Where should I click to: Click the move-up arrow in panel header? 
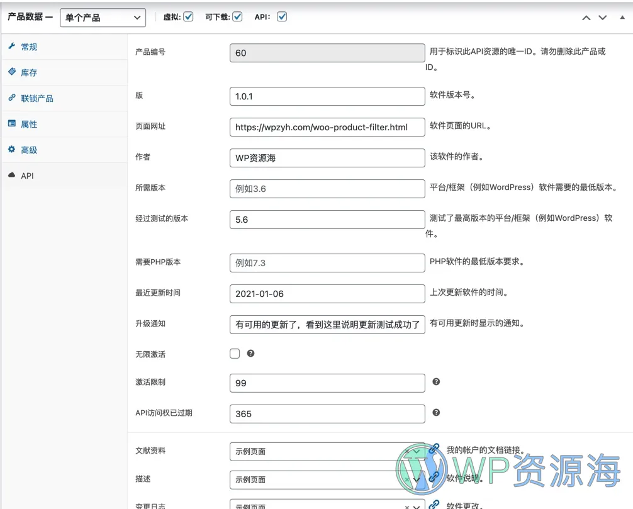[x=586, y=18]
